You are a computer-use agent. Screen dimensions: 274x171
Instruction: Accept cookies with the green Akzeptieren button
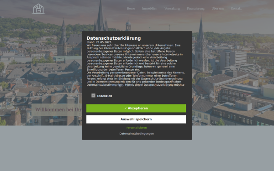coord(136,108)
